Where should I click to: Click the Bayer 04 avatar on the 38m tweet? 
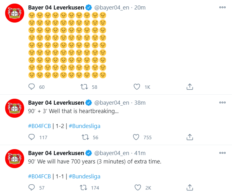point(15,108)
